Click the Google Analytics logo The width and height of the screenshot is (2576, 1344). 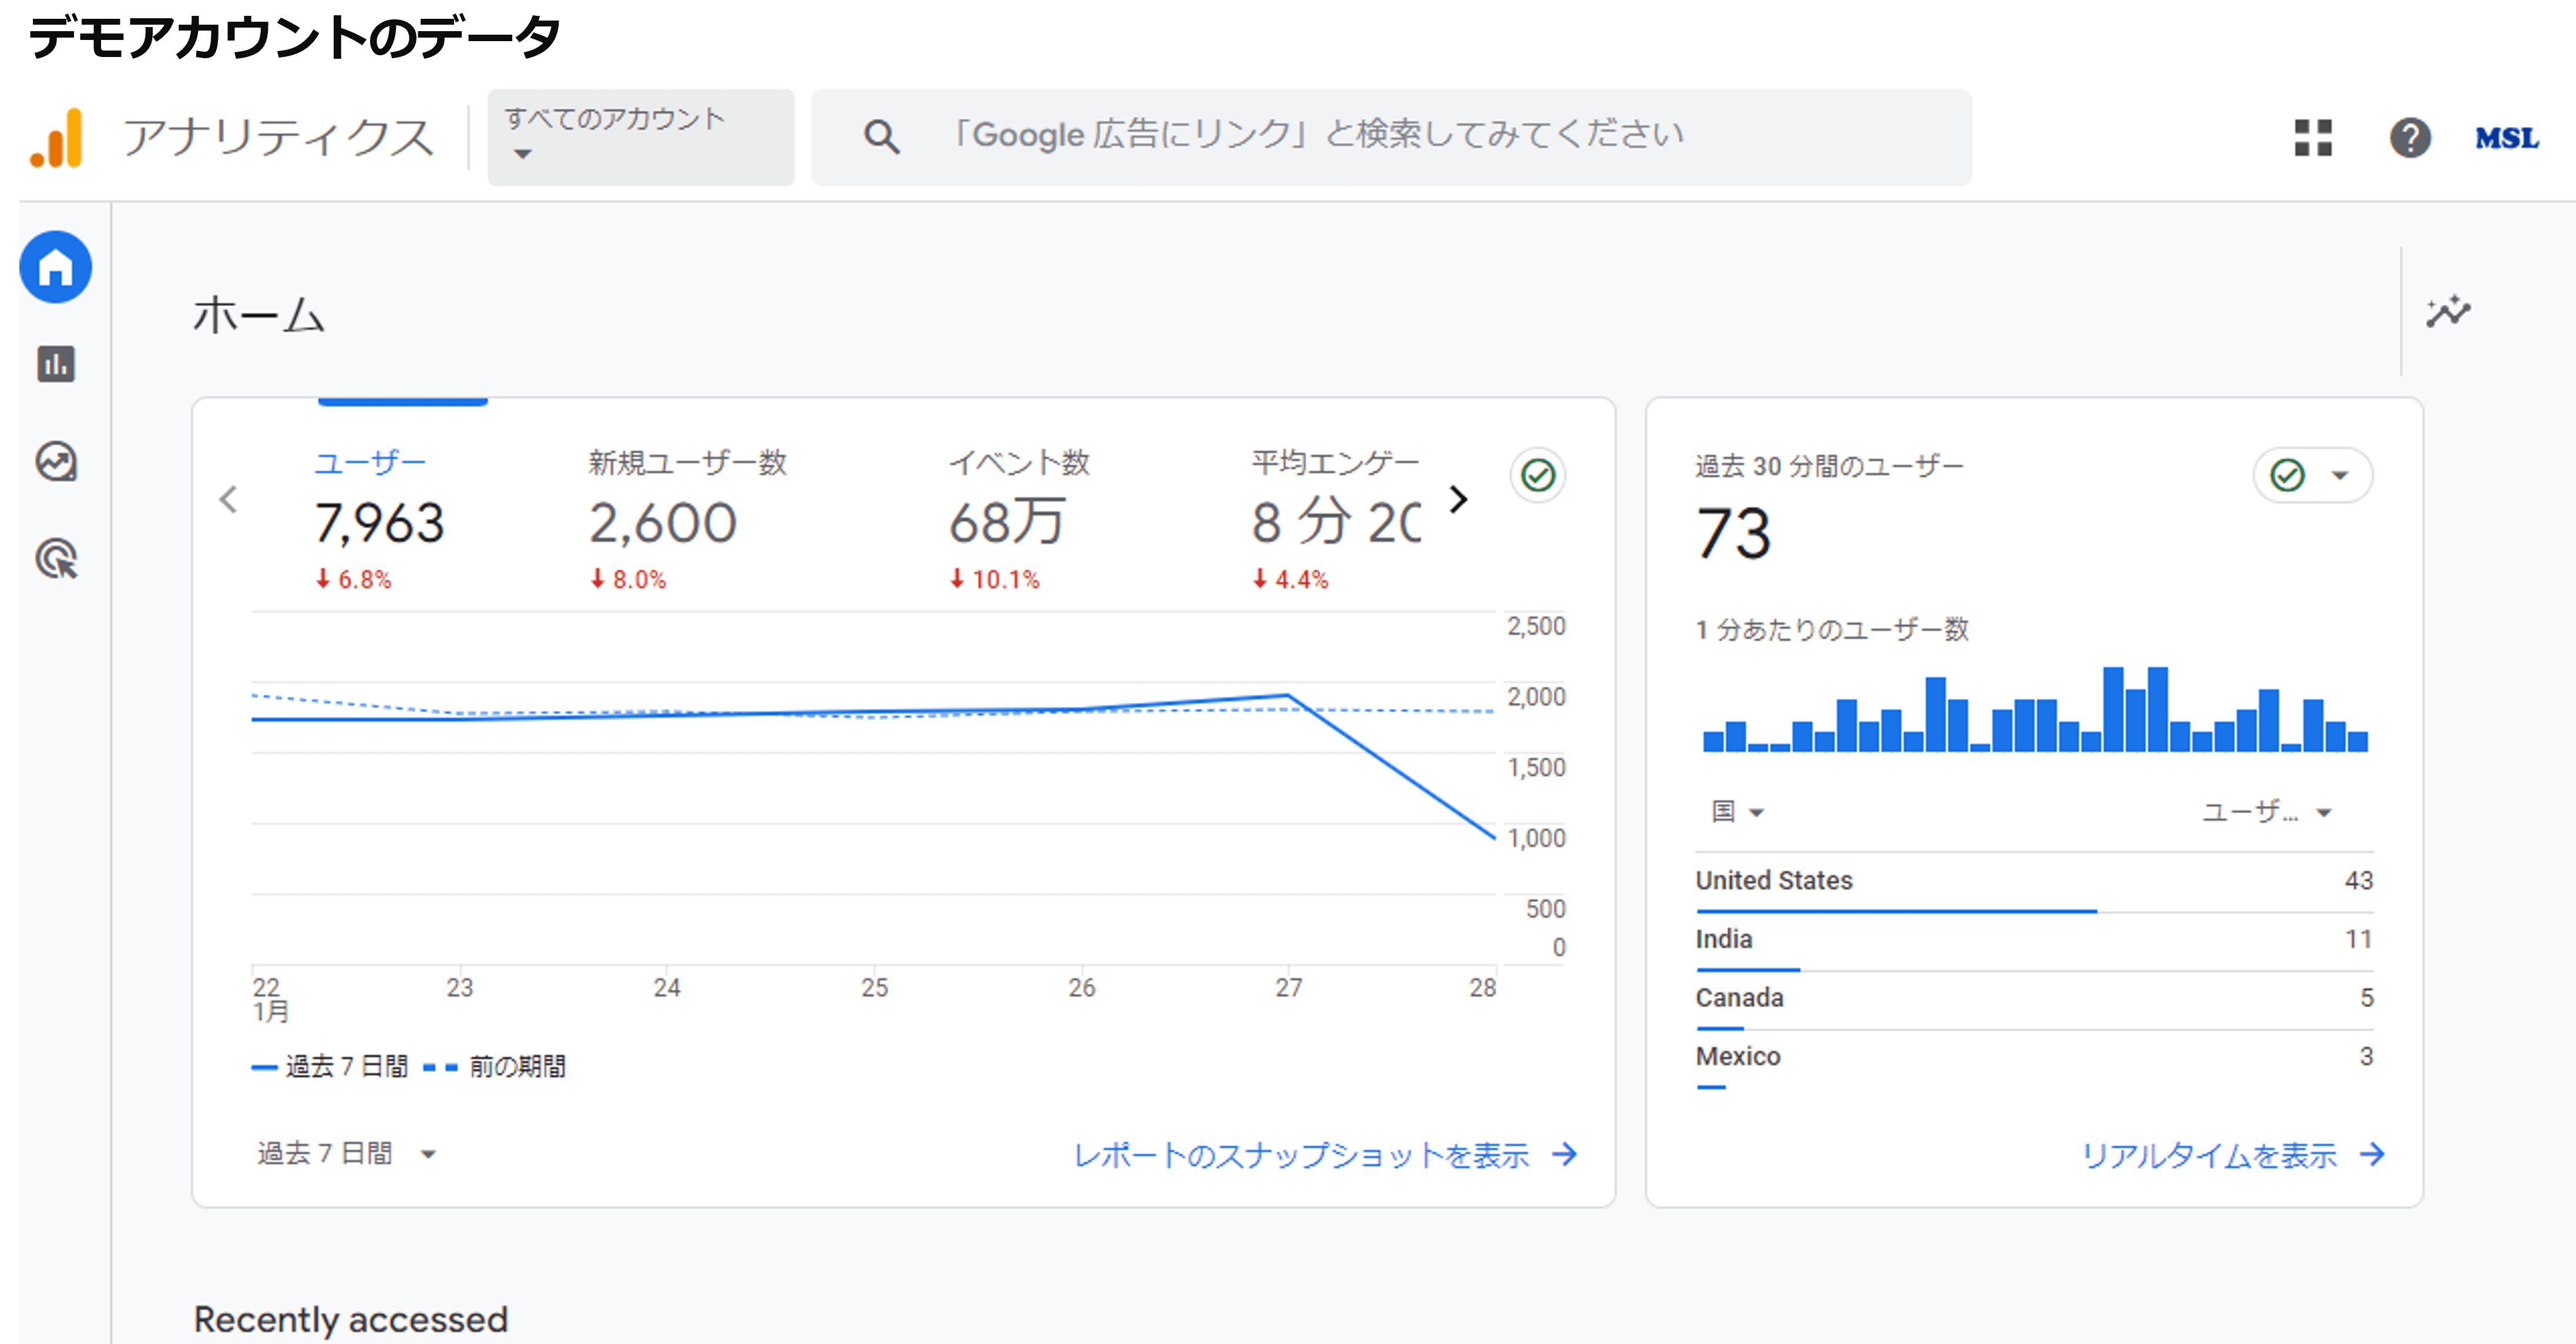click(x=57, y=137)
